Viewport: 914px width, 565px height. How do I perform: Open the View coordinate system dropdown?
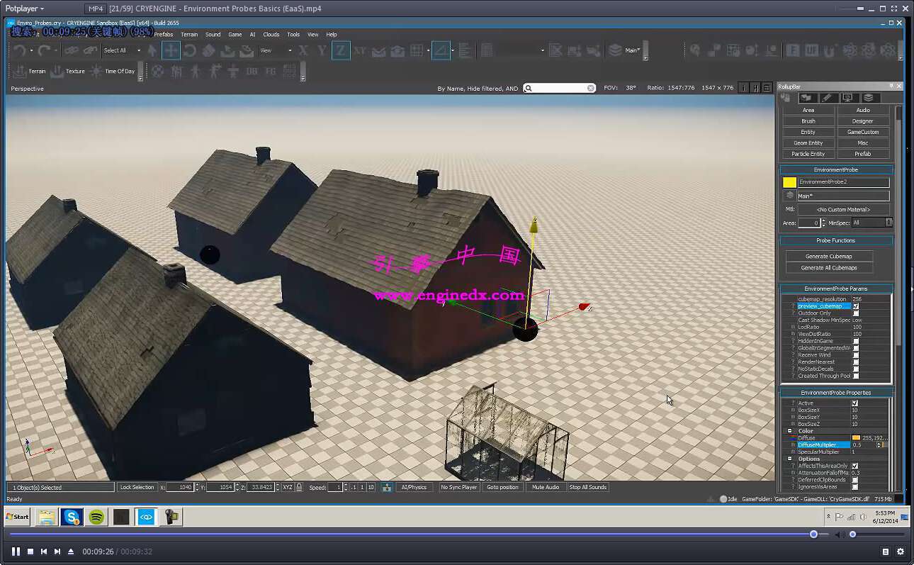(x=276, y=50)
